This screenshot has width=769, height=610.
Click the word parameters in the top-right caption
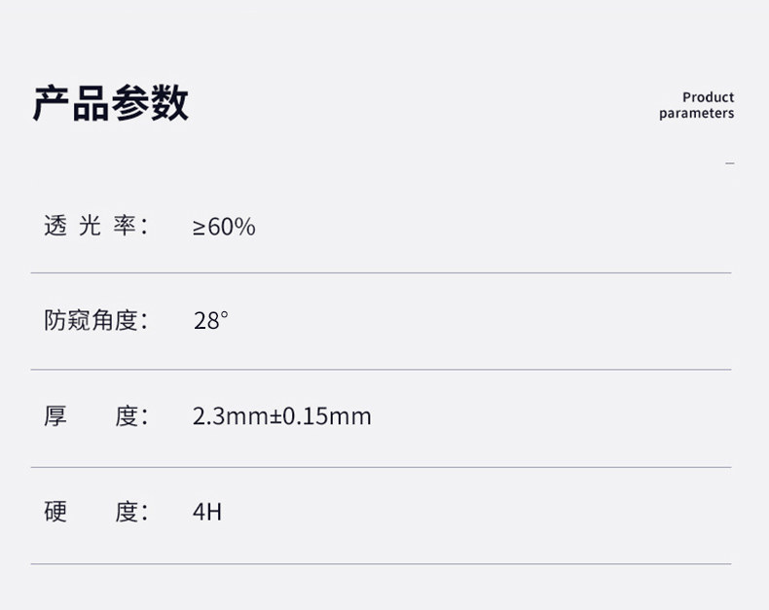pyautogui.click(x=696, y=114)
